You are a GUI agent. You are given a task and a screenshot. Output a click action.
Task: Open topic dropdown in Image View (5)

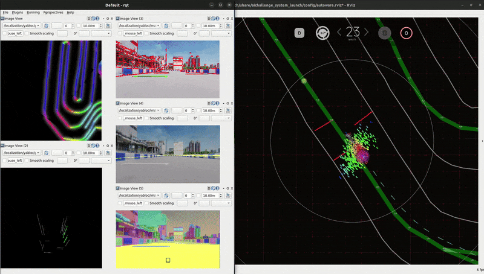tap(140, 195)
